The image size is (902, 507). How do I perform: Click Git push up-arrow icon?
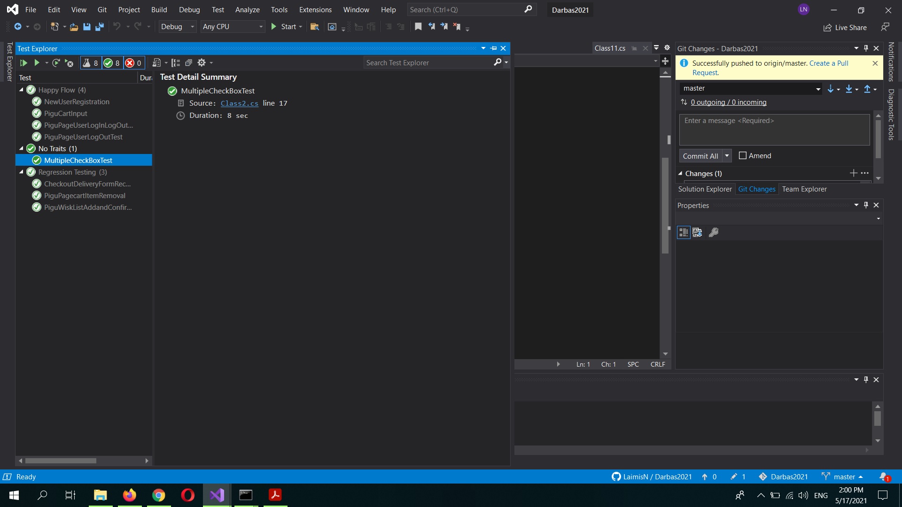[867, 89]
